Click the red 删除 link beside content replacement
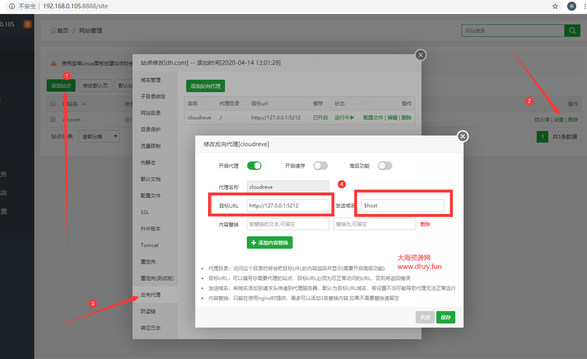The image size is (587, 359). [425, 224]
